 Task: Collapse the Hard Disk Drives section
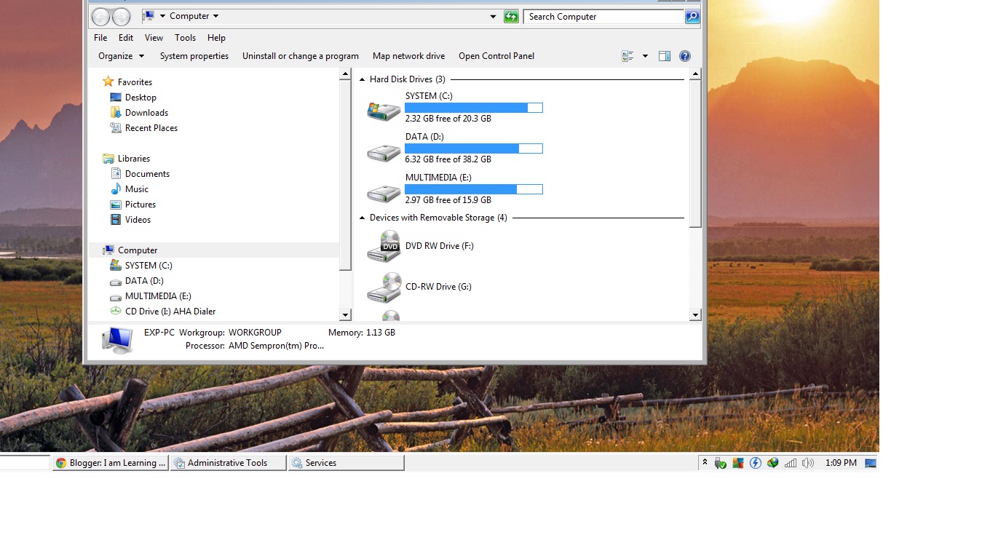(x=362, y=79)
